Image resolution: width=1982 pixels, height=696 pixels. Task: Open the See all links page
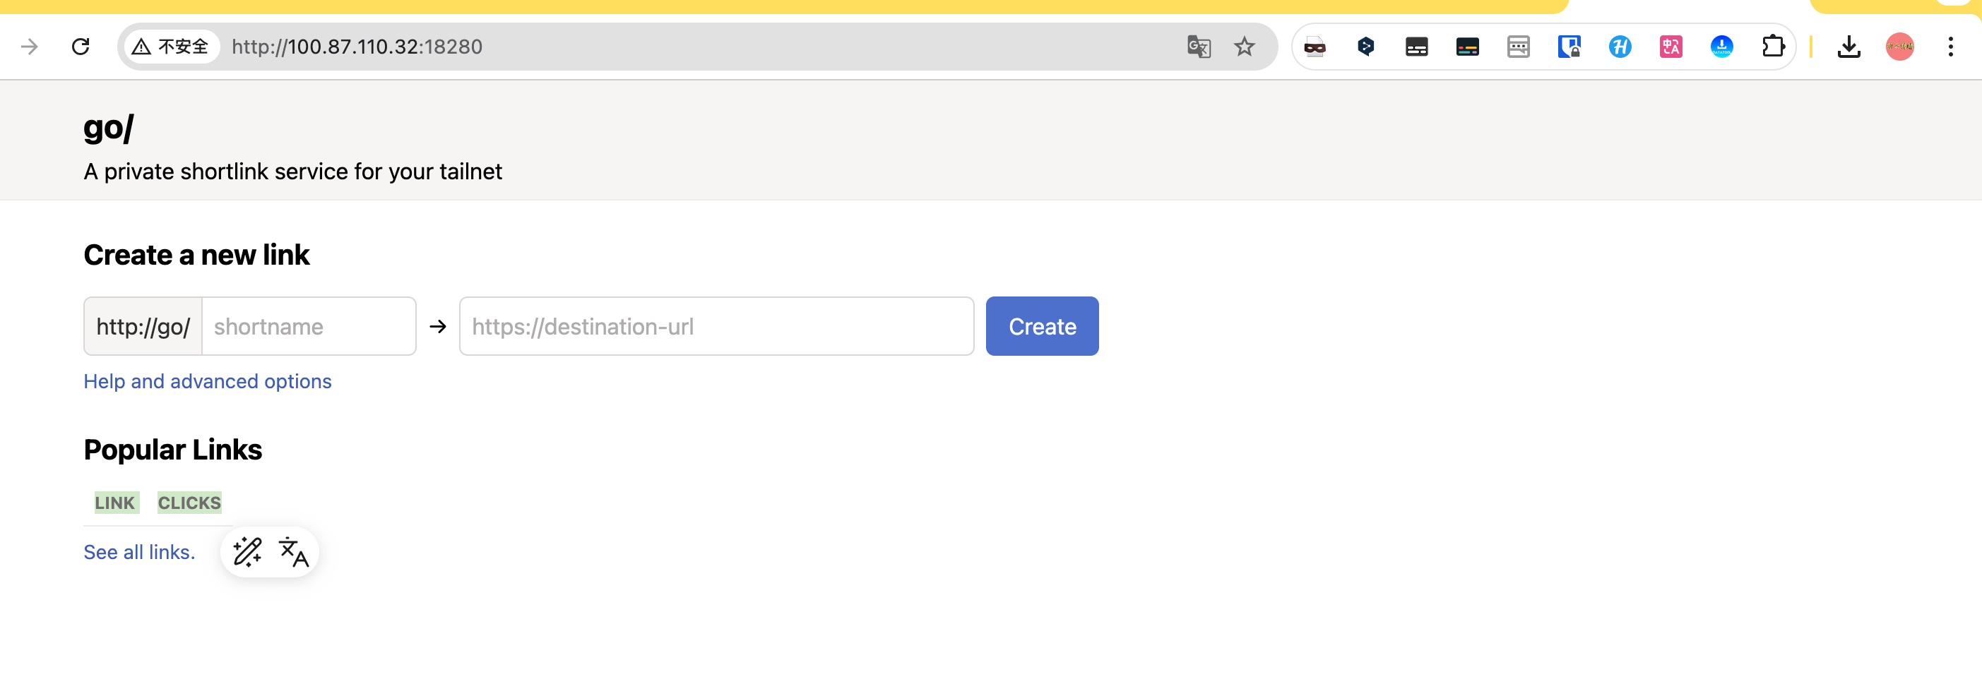tap(139, 552)
